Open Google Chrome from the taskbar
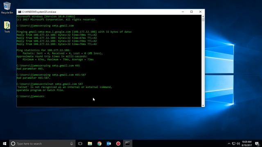This screenshot has width=262, height=147. (99, 143)
